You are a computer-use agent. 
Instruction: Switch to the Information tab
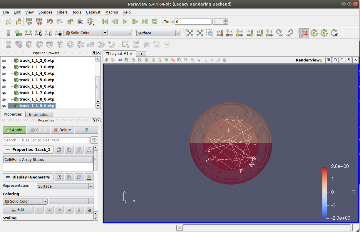pos(39,114)
